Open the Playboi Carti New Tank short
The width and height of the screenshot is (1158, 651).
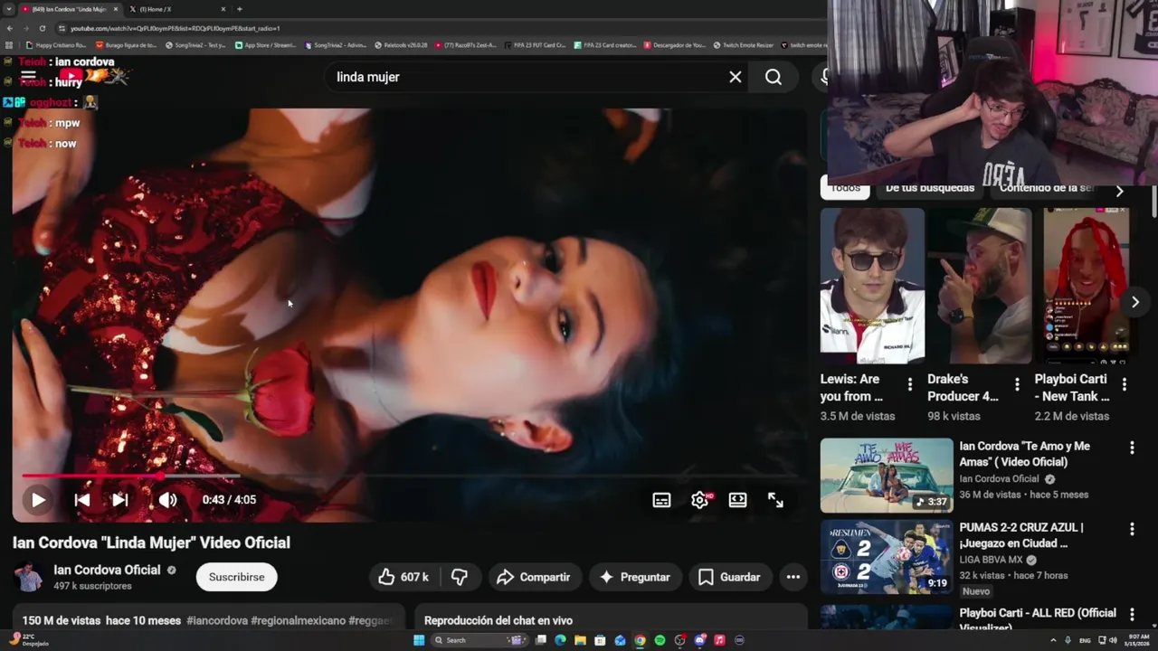pyautogui.click(x=1086, y=286)
